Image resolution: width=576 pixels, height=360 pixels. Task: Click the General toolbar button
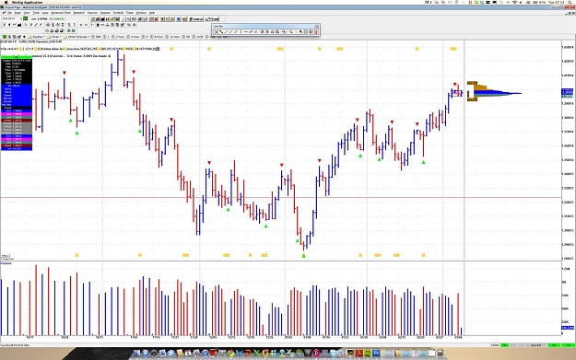pyautogui.click(x=195, y=18)
